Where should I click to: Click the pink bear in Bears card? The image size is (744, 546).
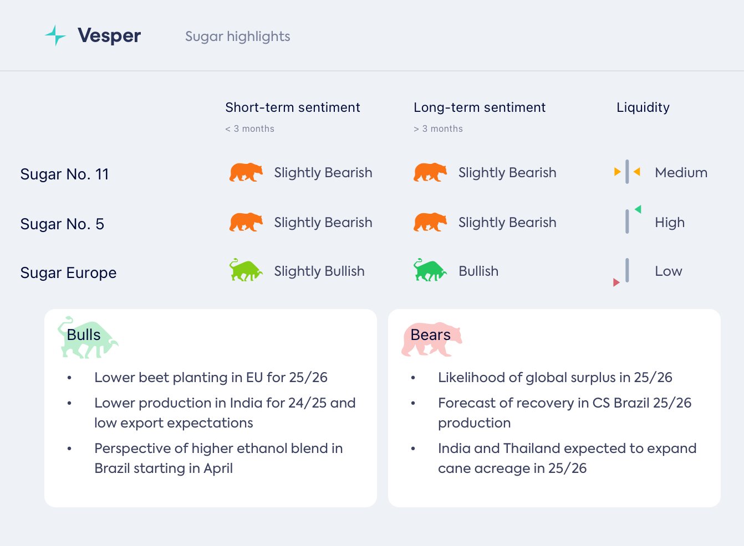[431, 338]
